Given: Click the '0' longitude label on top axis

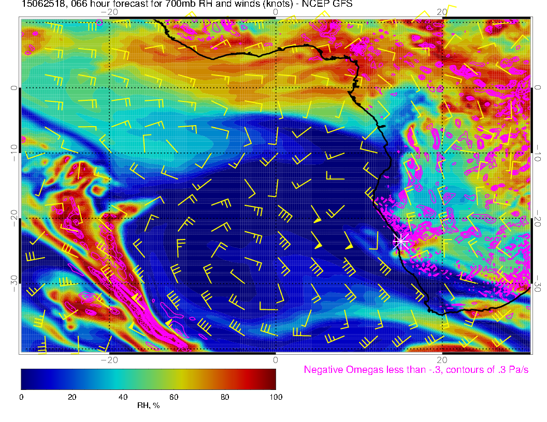Looking at the screenshot, I should 276,12.
